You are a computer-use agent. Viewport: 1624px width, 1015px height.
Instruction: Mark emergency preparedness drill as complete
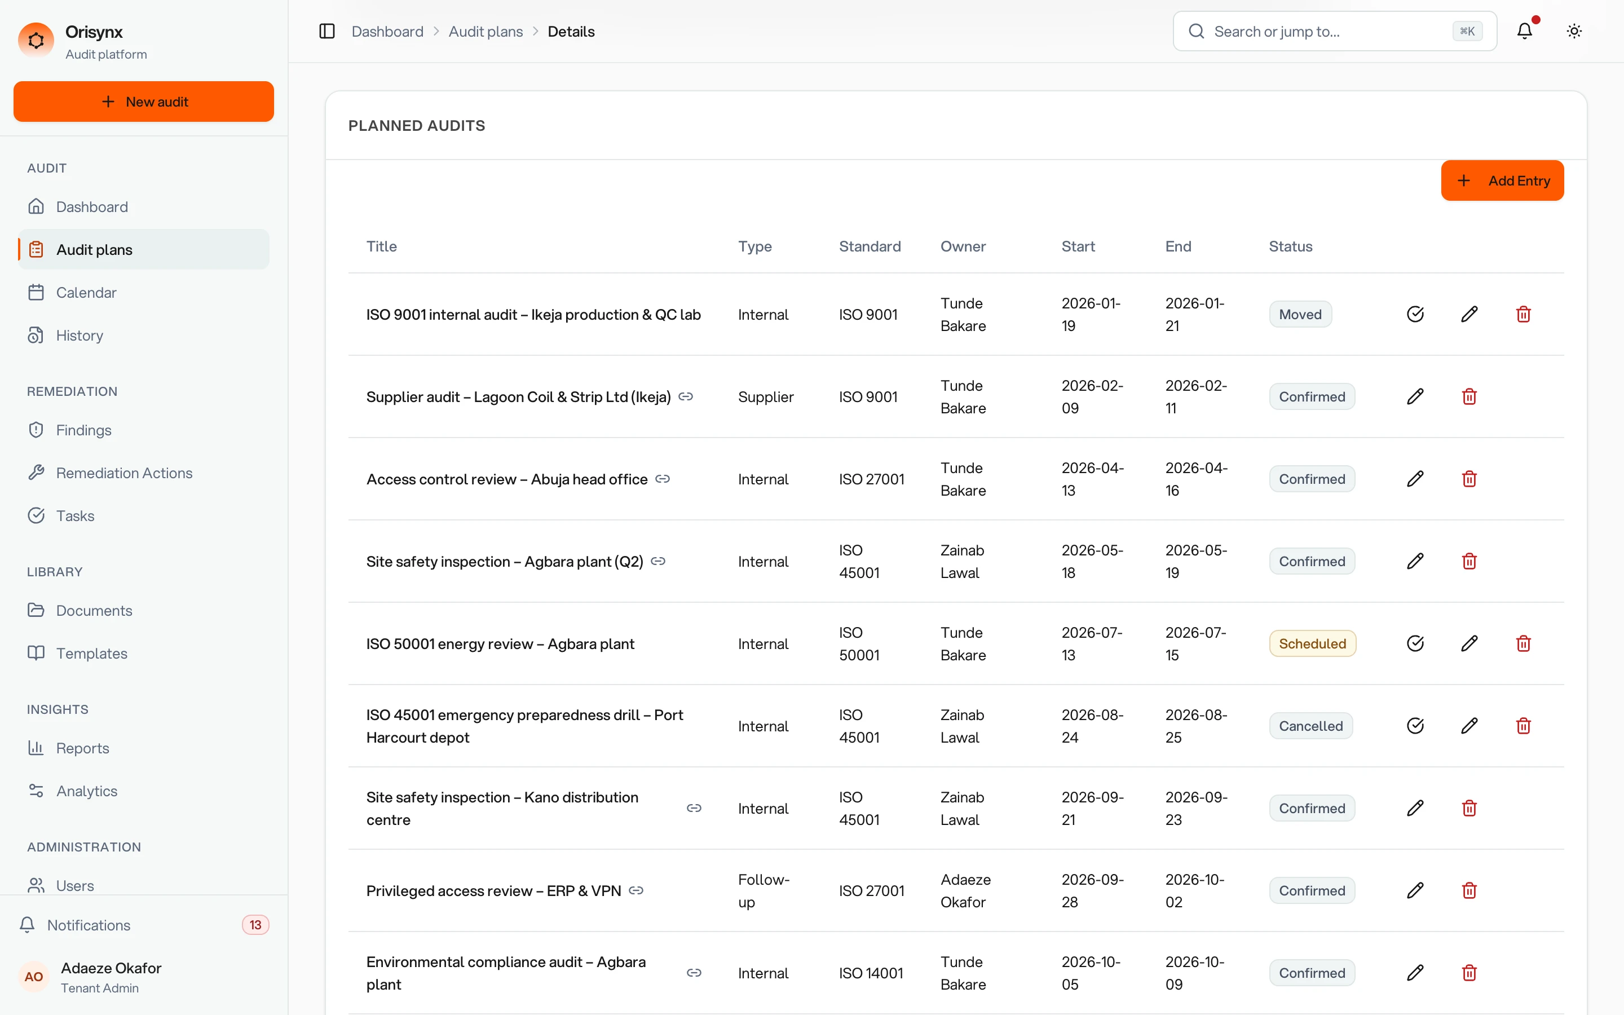click(x=1415, y=726)
